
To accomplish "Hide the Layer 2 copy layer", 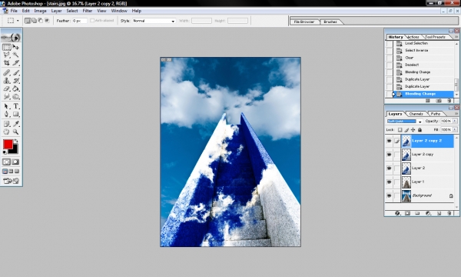I will point(389,155).
